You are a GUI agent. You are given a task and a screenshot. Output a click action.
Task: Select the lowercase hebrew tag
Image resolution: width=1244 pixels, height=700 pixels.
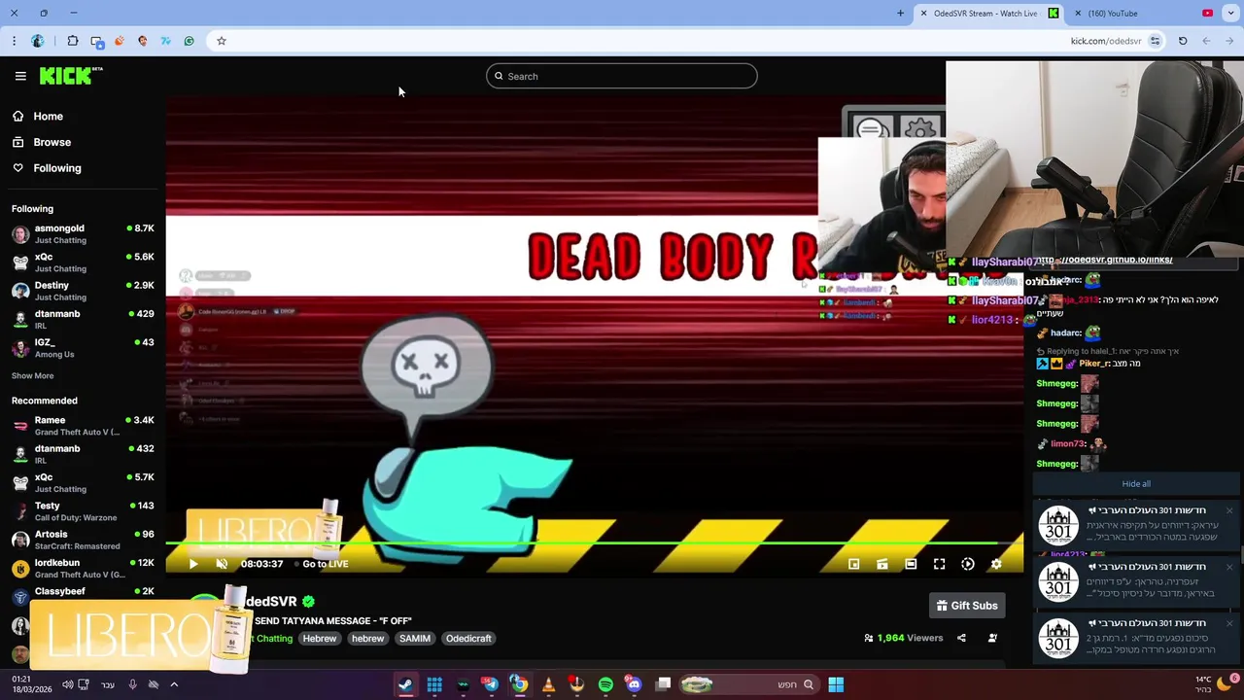point(367,639)
